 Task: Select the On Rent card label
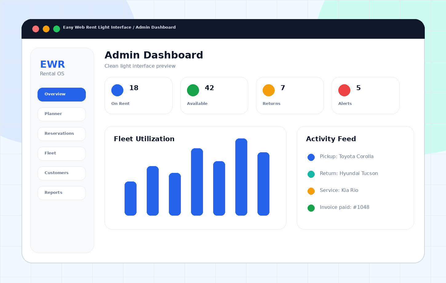point(120,104)
